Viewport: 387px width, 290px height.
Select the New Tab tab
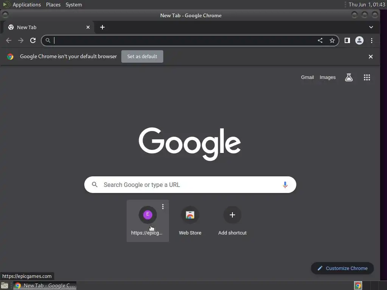[x=49, y=27]
